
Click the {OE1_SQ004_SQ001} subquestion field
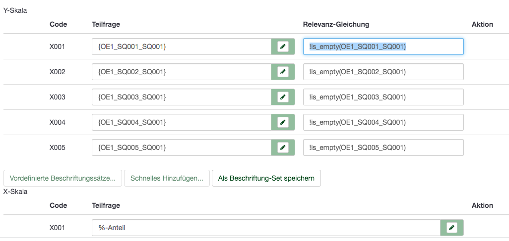click(x=181, y=122)
